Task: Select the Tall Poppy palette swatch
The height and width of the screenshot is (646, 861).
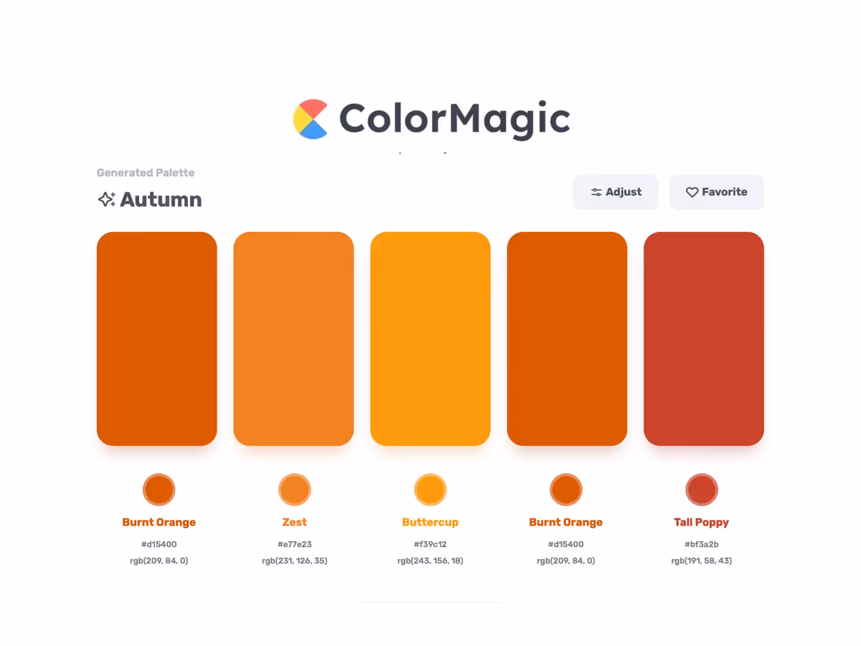Action: click(x=704, y=338)
